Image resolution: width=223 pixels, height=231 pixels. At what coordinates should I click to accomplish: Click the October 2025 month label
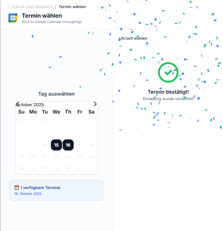click(x=30, y=105)
